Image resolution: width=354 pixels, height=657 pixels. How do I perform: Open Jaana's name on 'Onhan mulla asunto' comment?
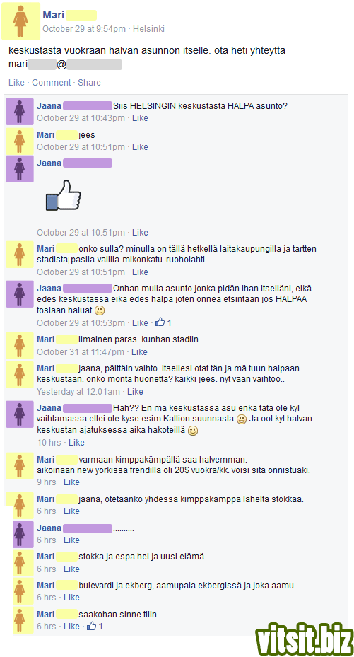(x=49, y=289)
